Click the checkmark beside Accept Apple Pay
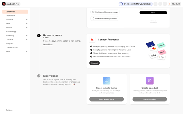183x114 pixels. (91, 46)
